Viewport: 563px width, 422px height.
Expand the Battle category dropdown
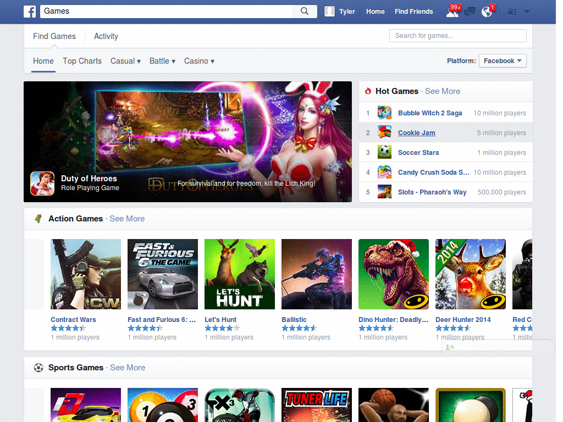click(162, 61)
